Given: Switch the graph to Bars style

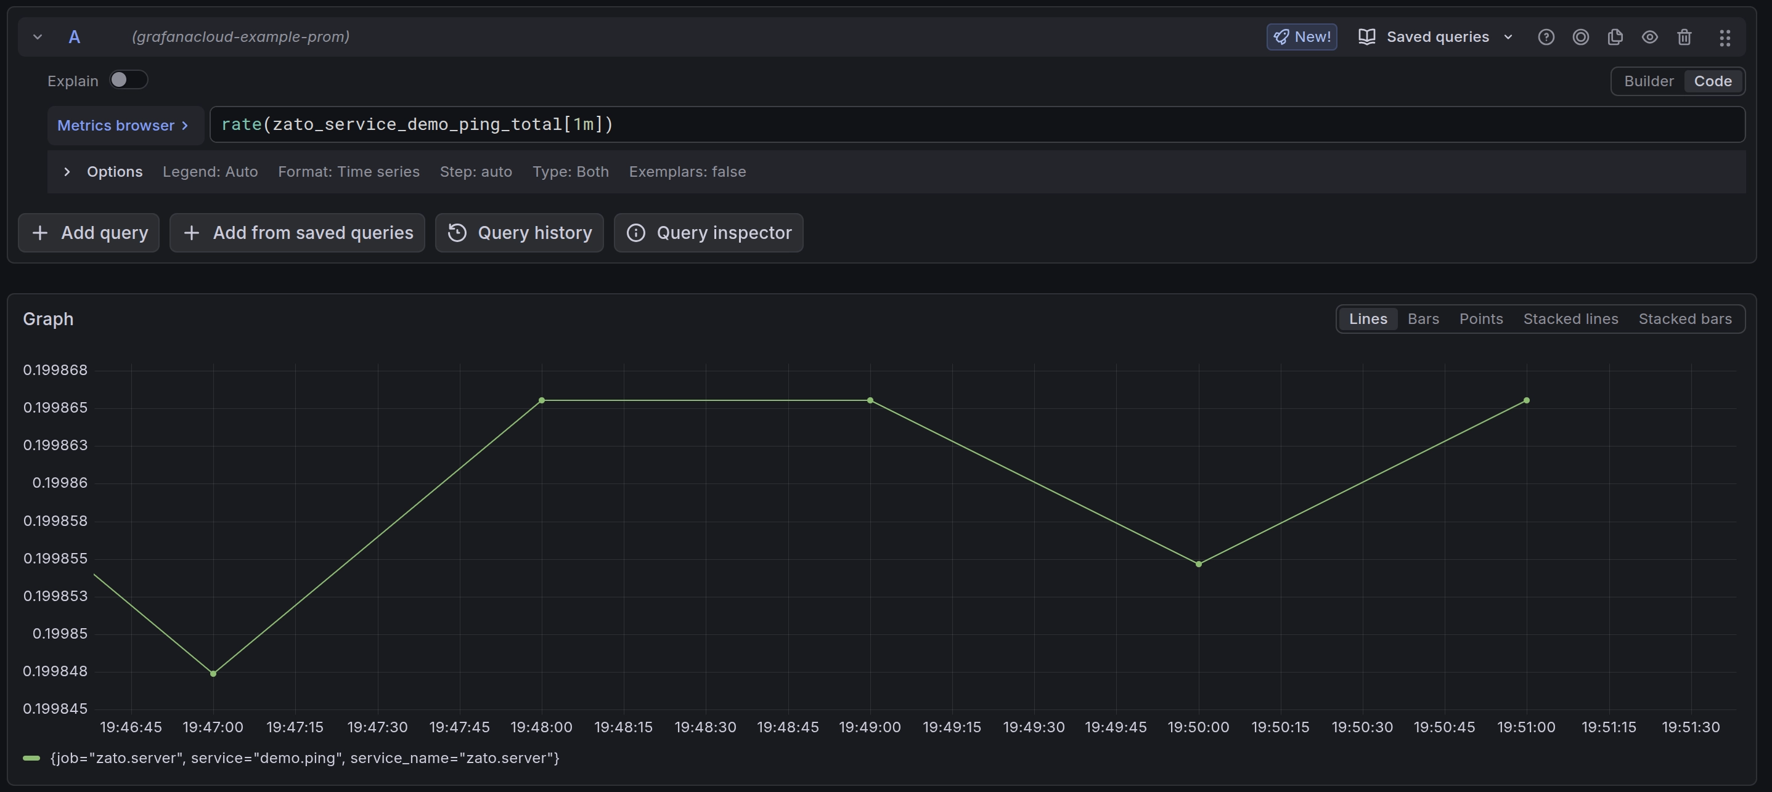Looking at the screenshot, I should click(1423, 319).
